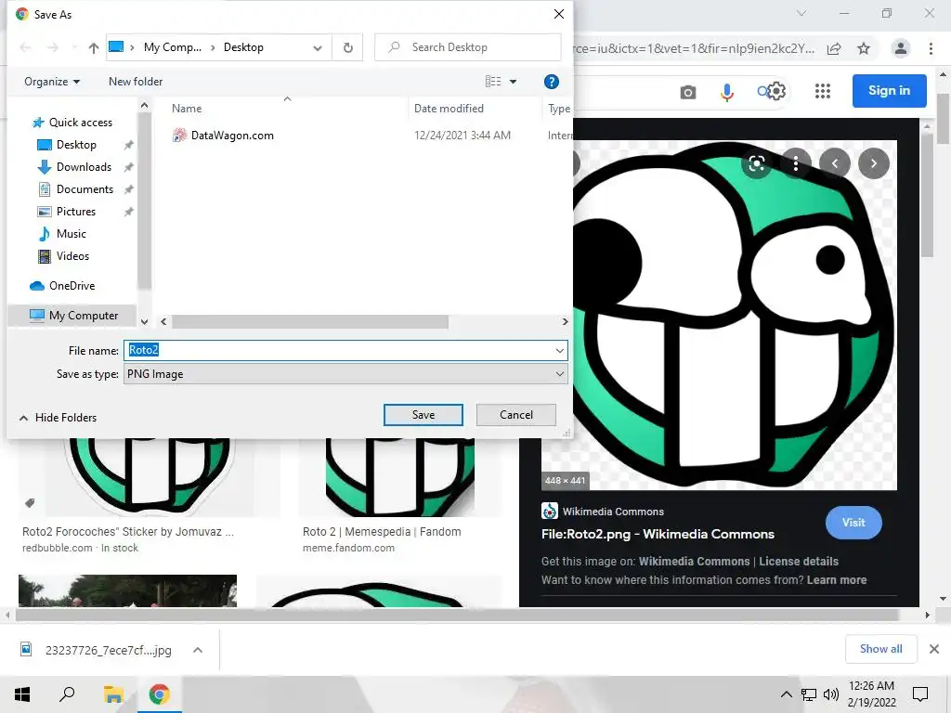This screenshot has width=951, height=713.
Task: Open Windows taskbar search
Action: [x=67, y=694]
